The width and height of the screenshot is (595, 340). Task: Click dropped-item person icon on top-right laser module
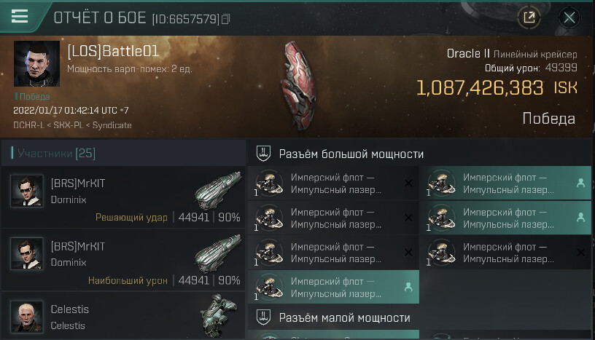[x=580, y=183]
